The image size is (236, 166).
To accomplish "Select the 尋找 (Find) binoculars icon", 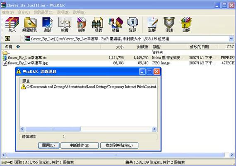I will tap(99, 24).
